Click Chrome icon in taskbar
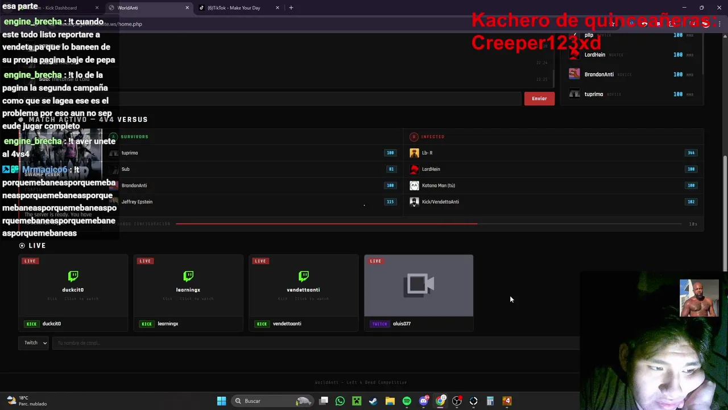 [440, 401]
